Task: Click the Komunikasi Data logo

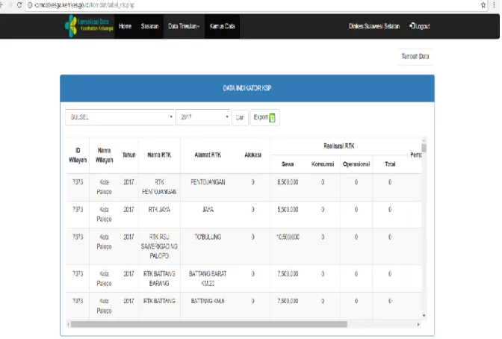Action: pos(89,25)
